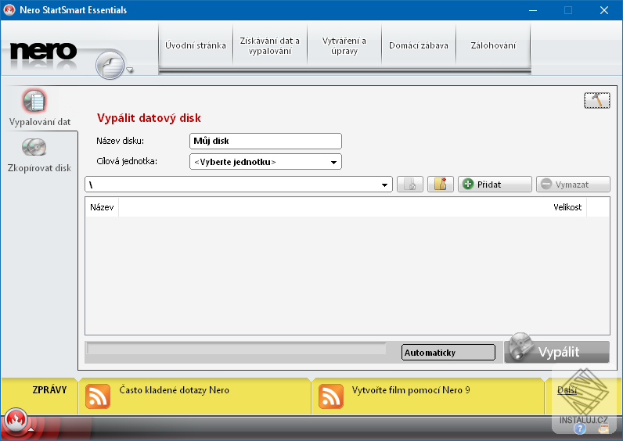Open the Domácí zábava tab

click(x=419, y=45)
